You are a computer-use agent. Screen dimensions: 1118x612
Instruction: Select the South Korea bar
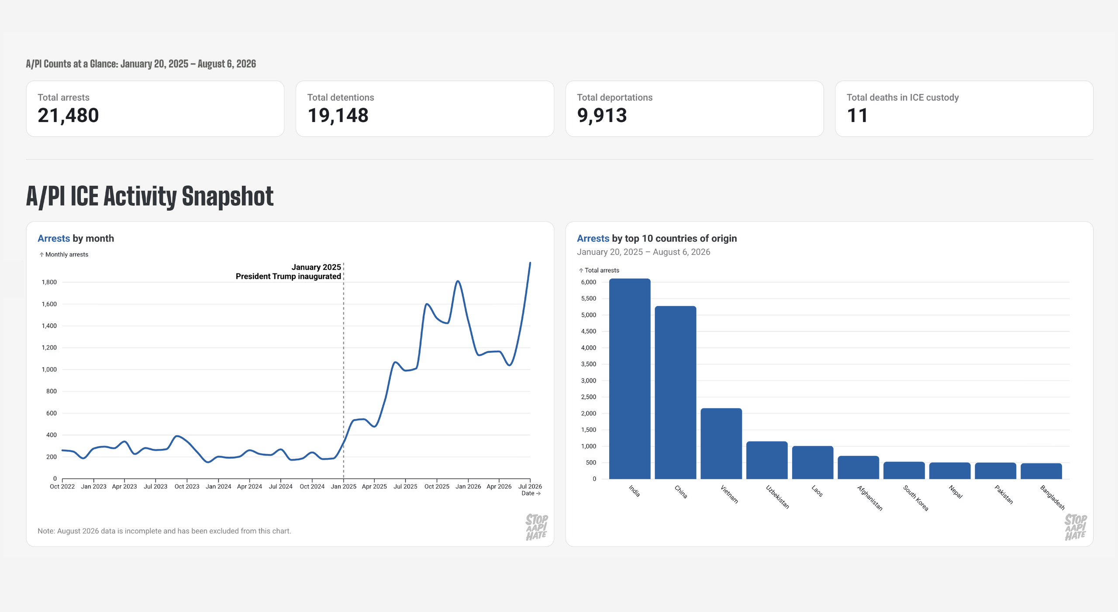pyautogui.click(x=904, y=470)
